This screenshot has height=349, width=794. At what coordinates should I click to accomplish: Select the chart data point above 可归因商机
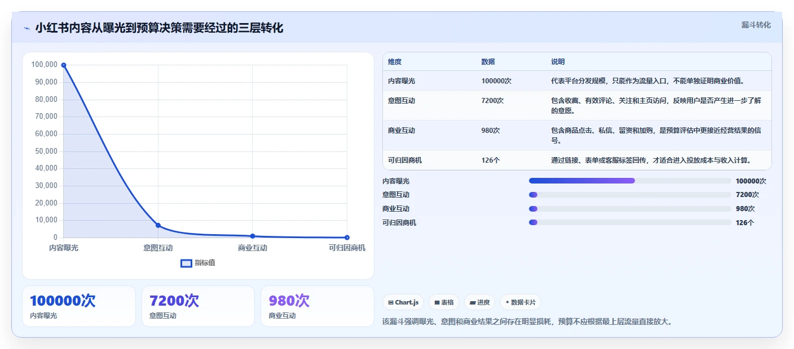click(x=347, y=238)
